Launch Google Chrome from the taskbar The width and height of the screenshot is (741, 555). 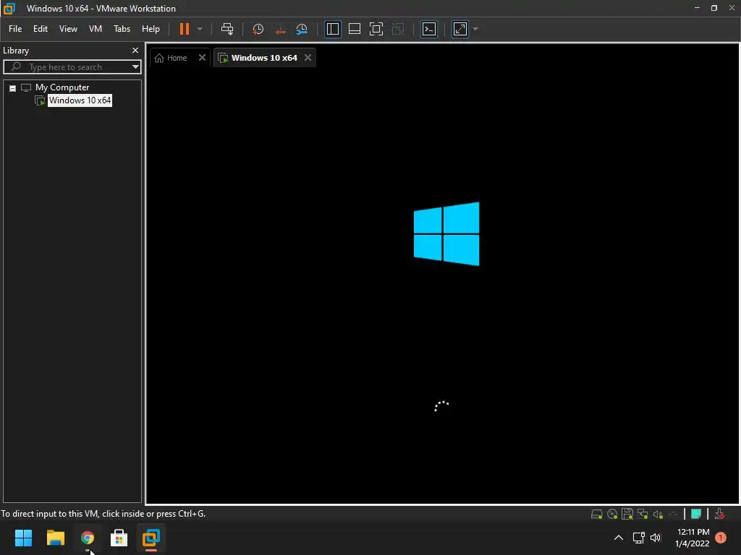point(87,538)
